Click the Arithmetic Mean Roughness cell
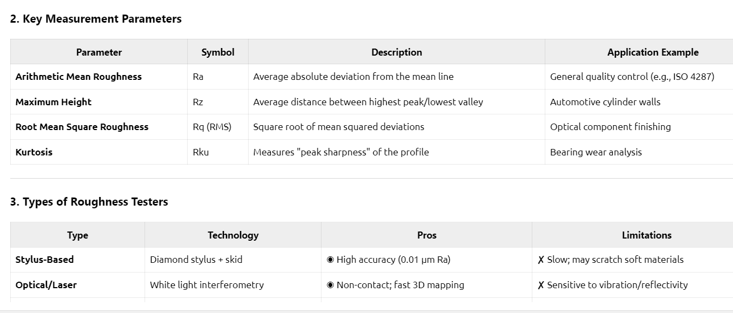 pyautogui.click(x=79, y=77)
